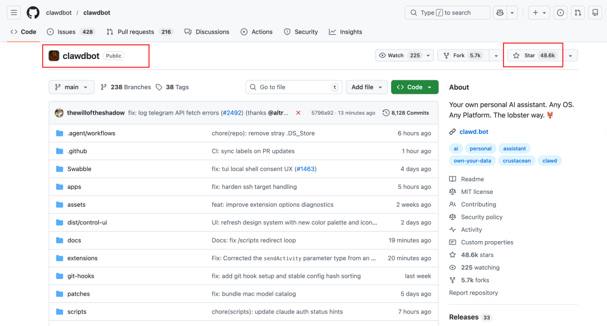This screenshot has height=326, width=607.
Task: Open the main branch selector
Action: coord(71,87)
